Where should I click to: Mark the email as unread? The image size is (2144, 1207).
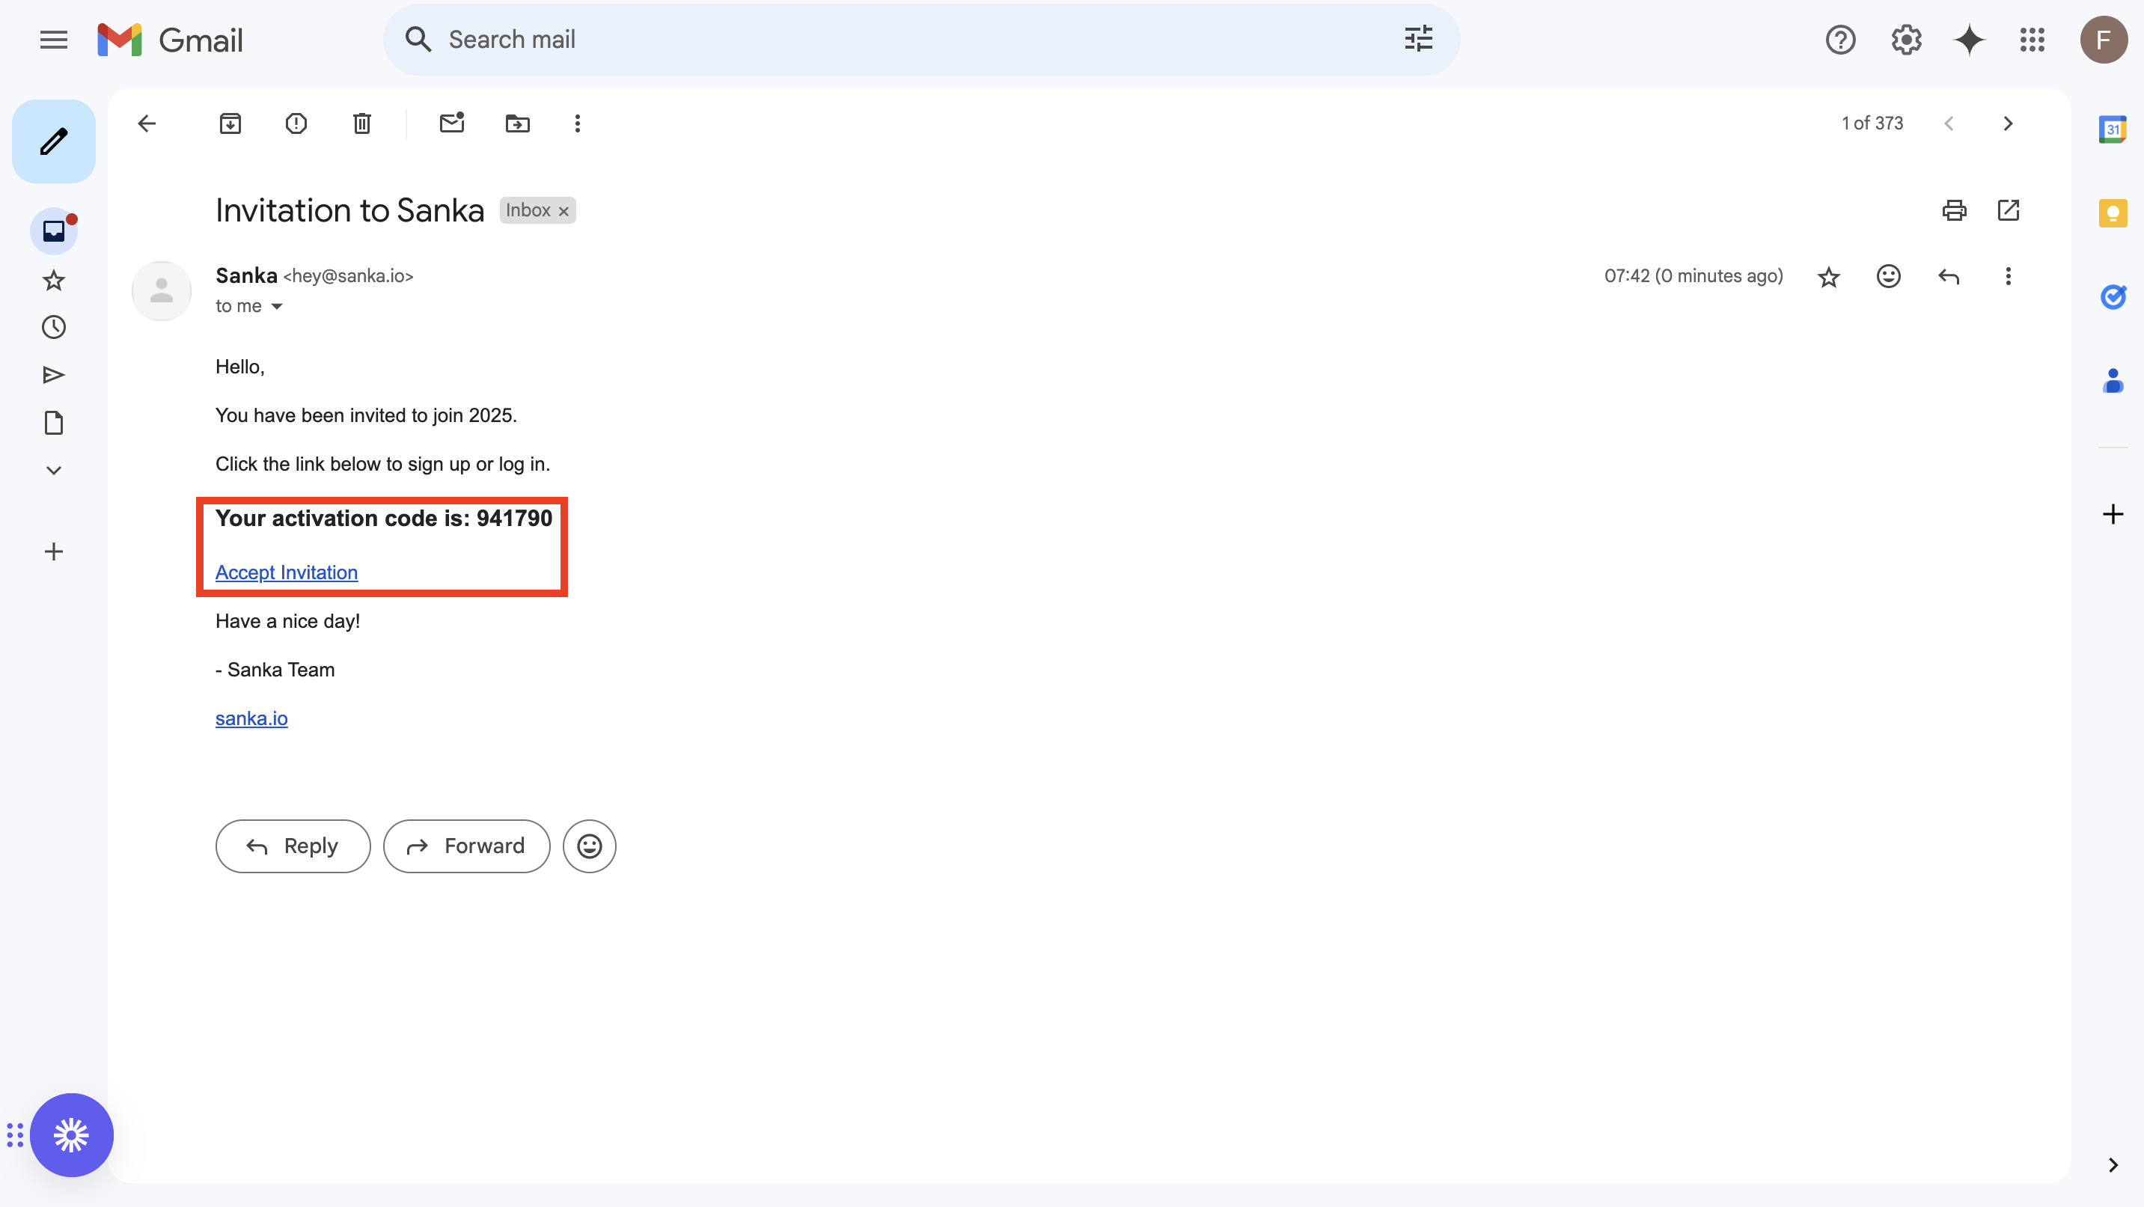(x=451, y=123)
